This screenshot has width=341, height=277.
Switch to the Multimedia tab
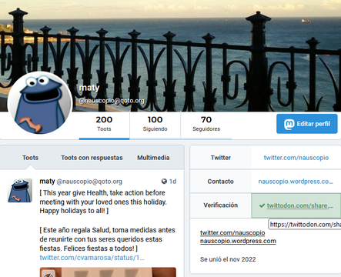tap(153, 158)
